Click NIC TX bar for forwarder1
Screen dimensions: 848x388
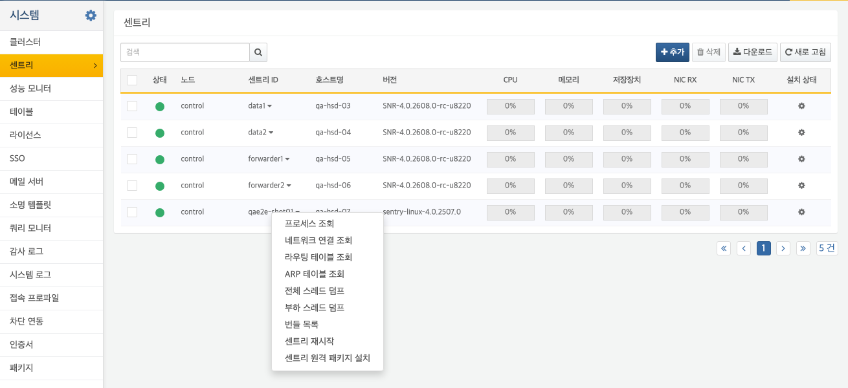(x=744, y=159)
